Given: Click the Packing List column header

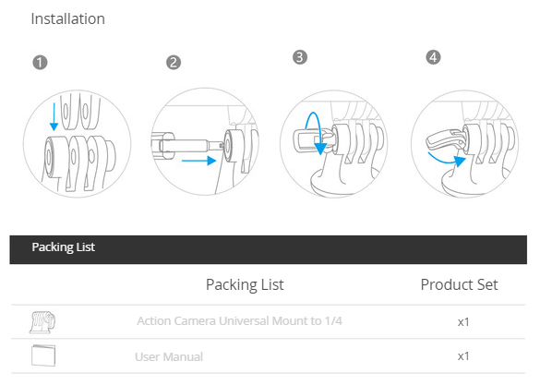Looking at the screenshot, I should 245,285.
